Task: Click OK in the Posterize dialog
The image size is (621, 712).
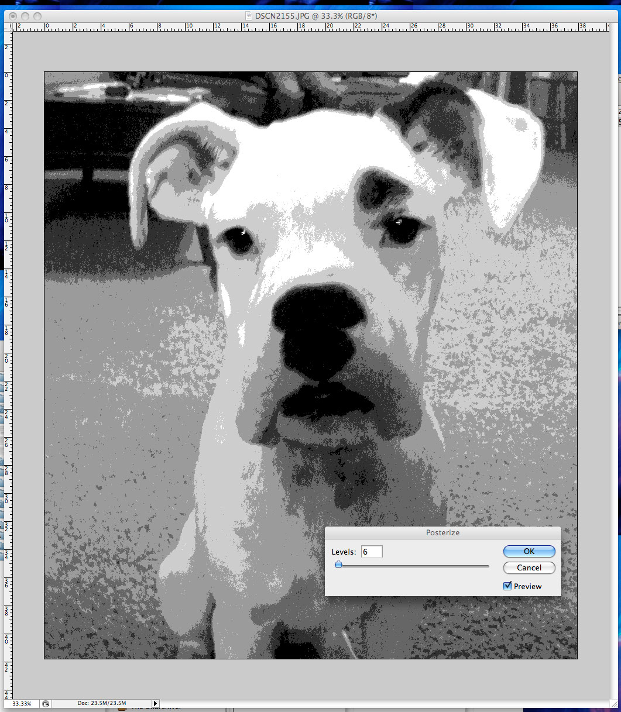Action: (529, 551)
